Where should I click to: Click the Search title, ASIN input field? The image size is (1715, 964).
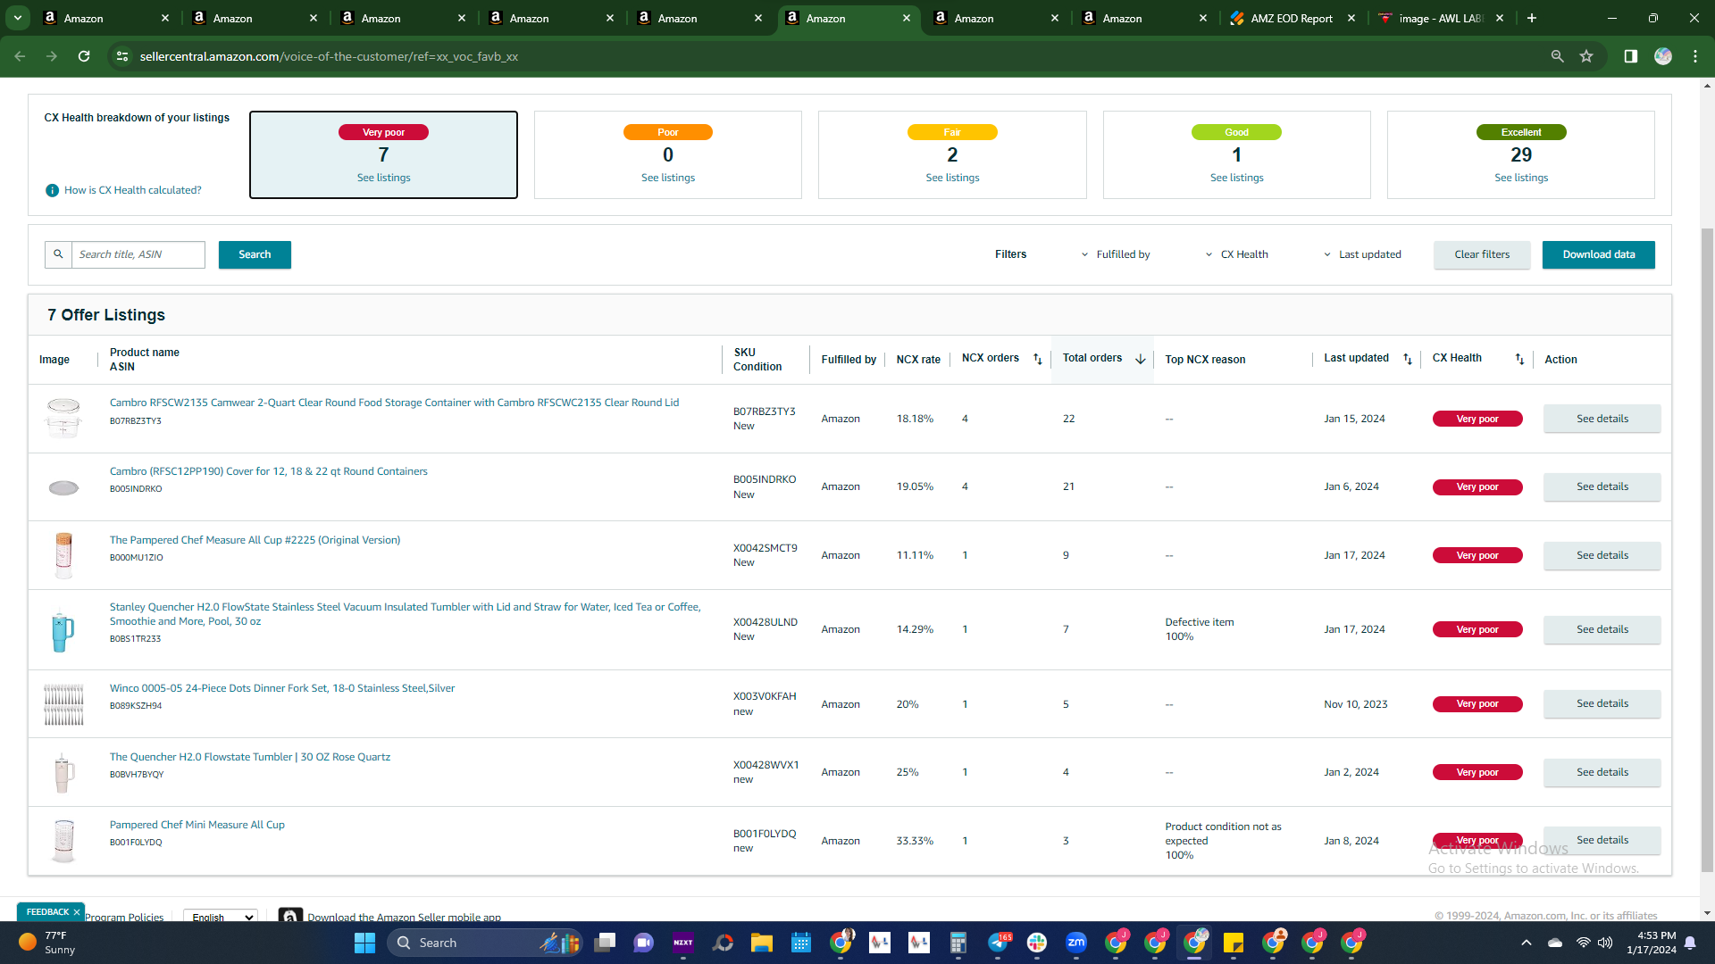coord(138,254)
